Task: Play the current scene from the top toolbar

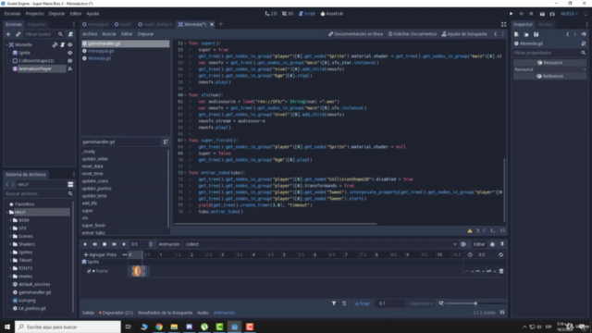Action: tap(542, 14)
